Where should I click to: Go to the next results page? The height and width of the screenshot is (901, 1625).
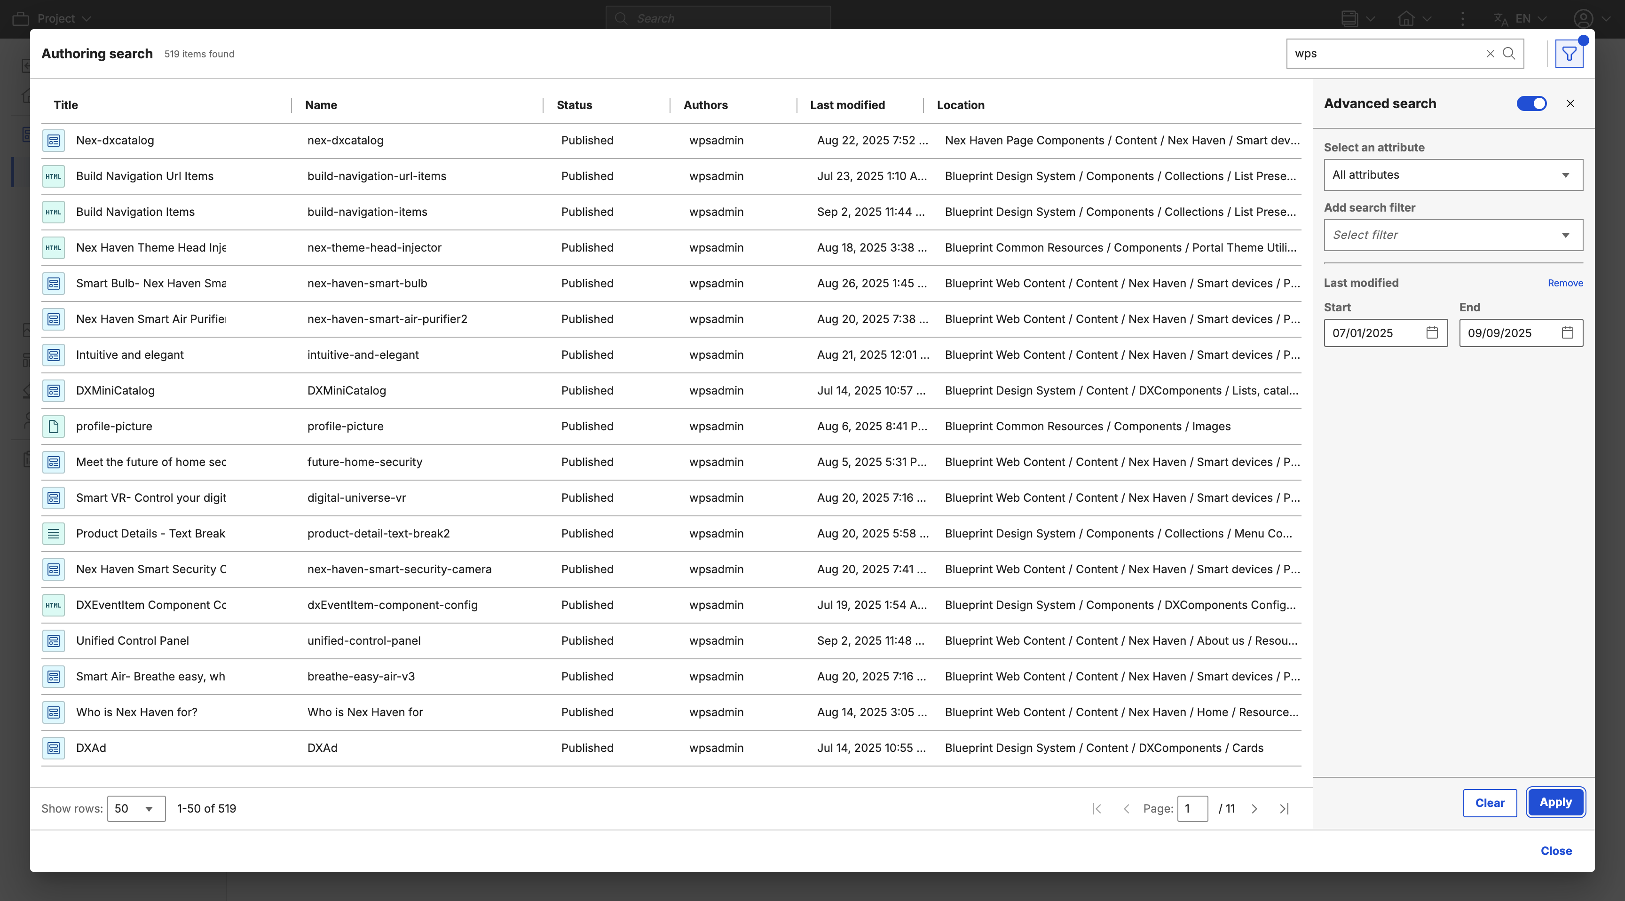click(1254, 809)
